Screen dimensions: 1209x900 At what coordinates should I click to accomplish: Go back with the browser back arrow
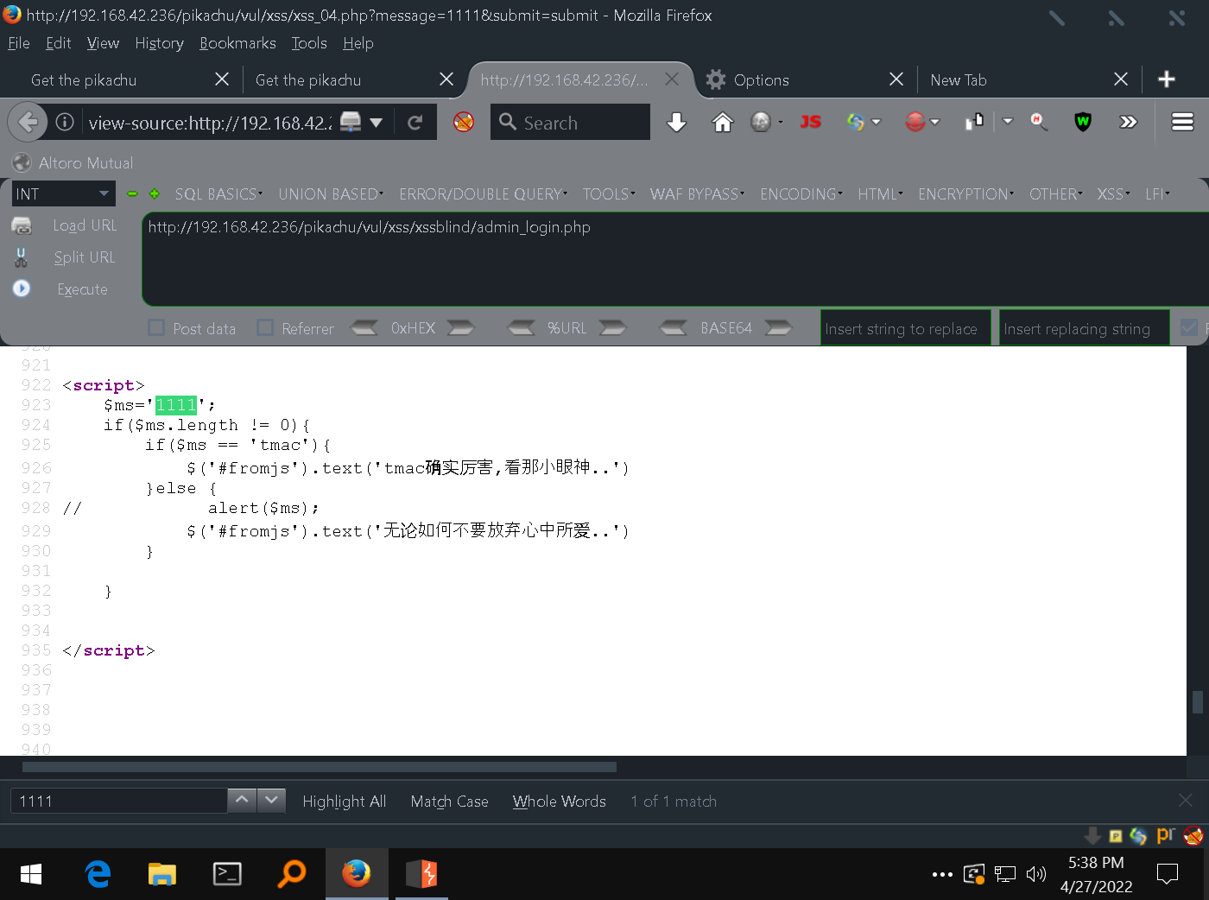(28, 122)
